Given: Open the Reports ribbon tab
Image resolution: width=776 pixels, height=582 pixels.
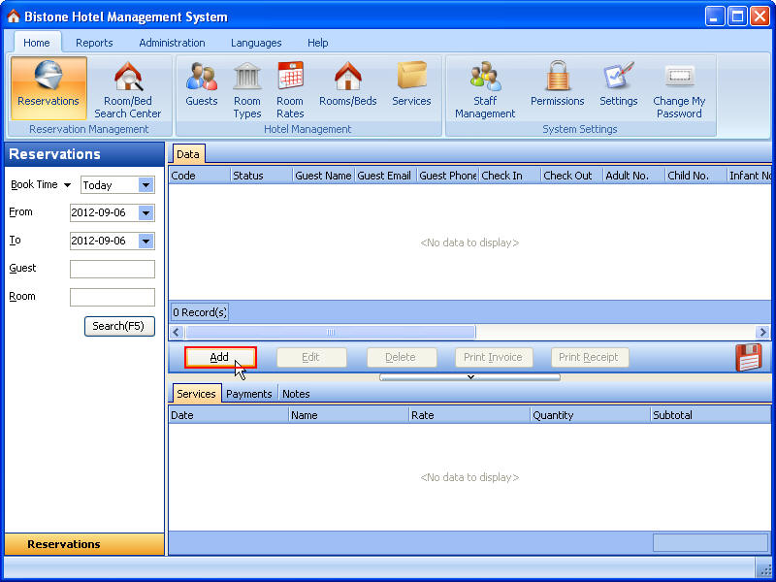Looking at the screenshot, I should click(94, 43).
